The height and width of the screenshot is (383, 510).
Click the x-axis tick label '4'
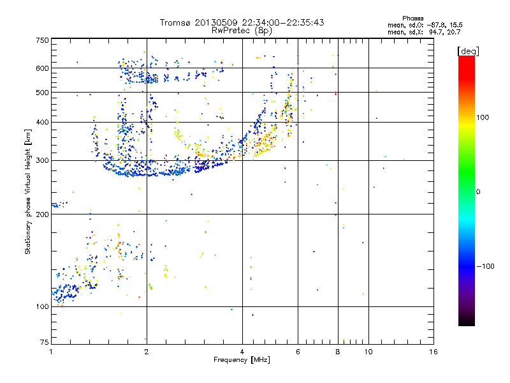[242, 352]
